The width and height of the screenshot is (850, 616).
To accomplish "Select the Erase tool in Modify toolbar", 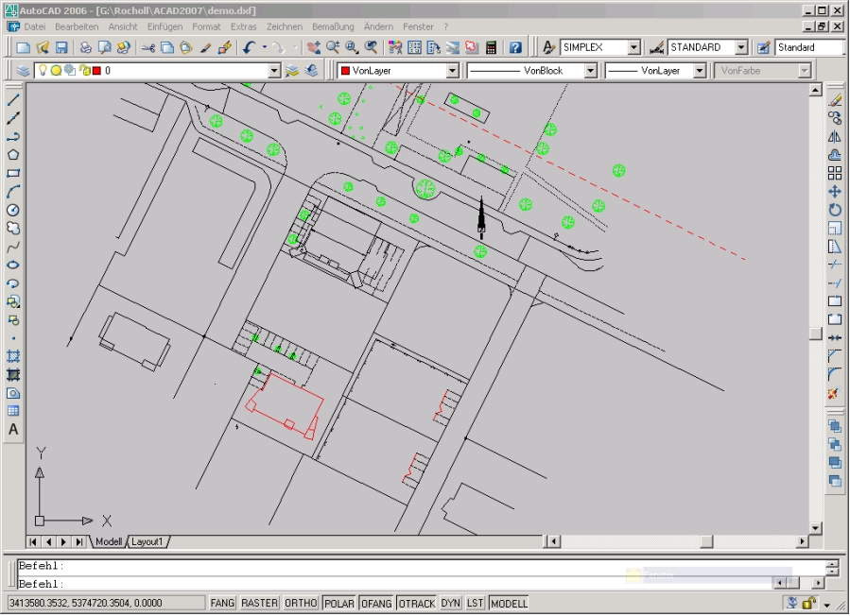I will tap(835, 100).
